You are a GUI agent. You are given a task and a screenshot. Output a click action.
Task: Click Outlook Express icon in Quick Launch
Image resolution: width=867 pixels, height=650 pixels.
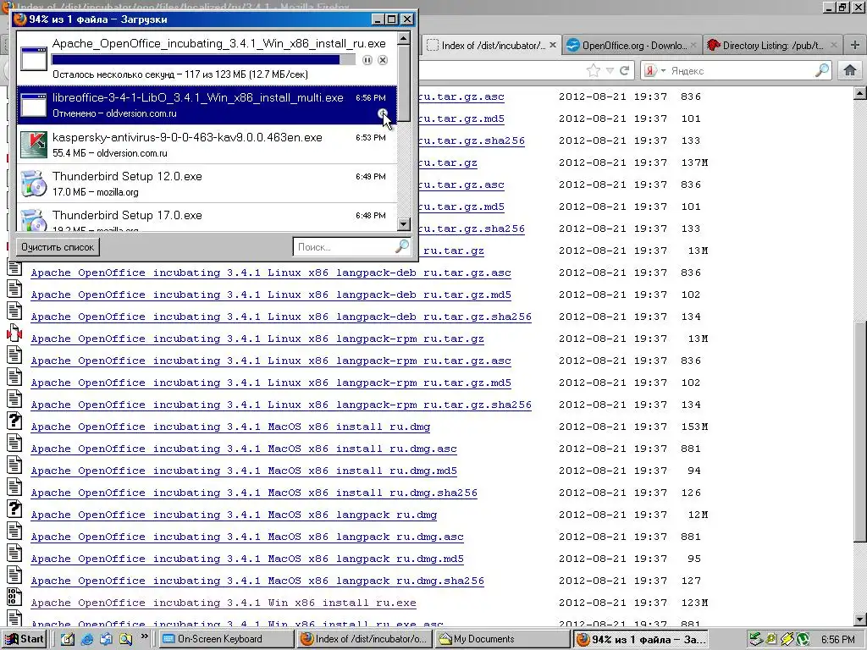click(x=106, y=639)
